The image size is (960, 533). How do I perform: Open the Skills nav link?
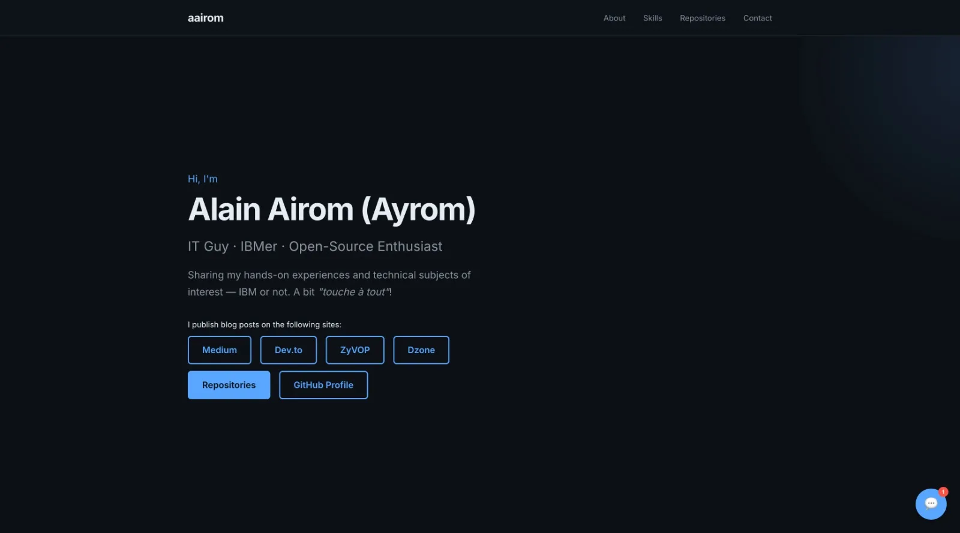coord(652,18)
